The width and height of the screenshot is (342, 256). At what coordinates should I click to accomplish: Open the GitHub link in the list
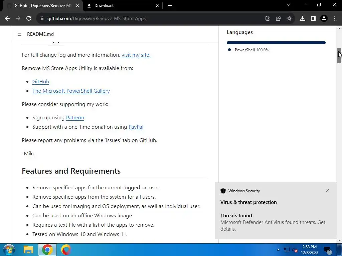coord(41,81)
